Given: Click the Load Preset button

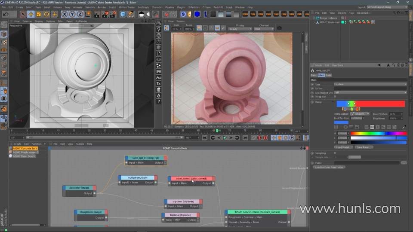Looking at the screenshot, I should click(344, 147).
